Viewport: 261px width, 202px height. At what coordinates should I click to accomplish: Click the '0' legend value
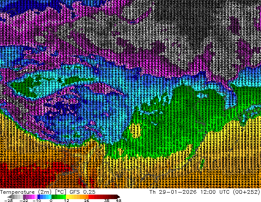[x=51, y=200]
